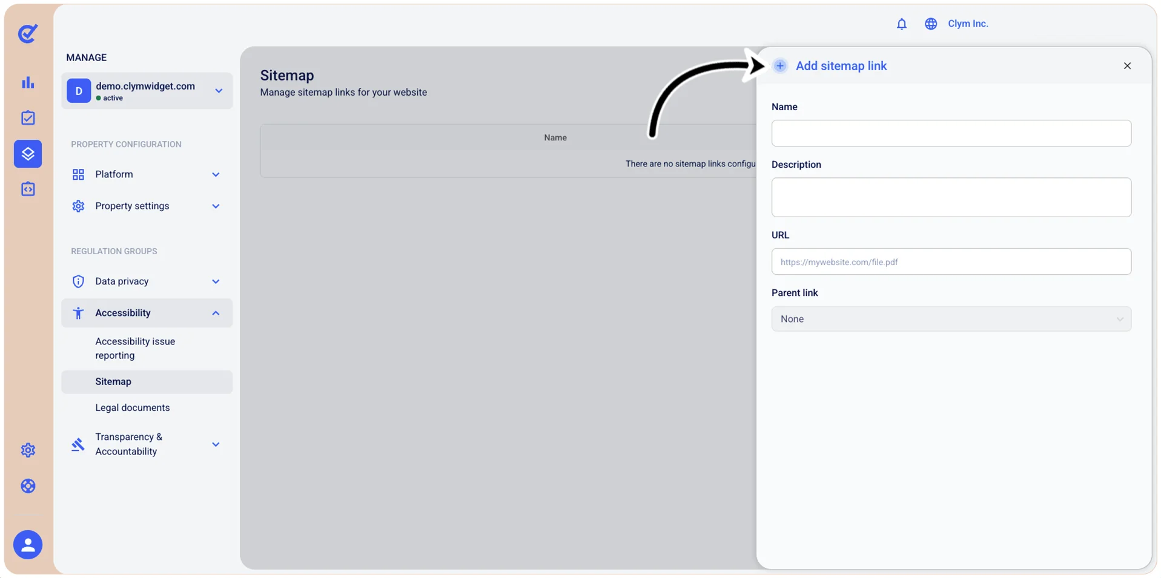
Task: Click the Property settings gear icon
Action: tap(78, 206)
